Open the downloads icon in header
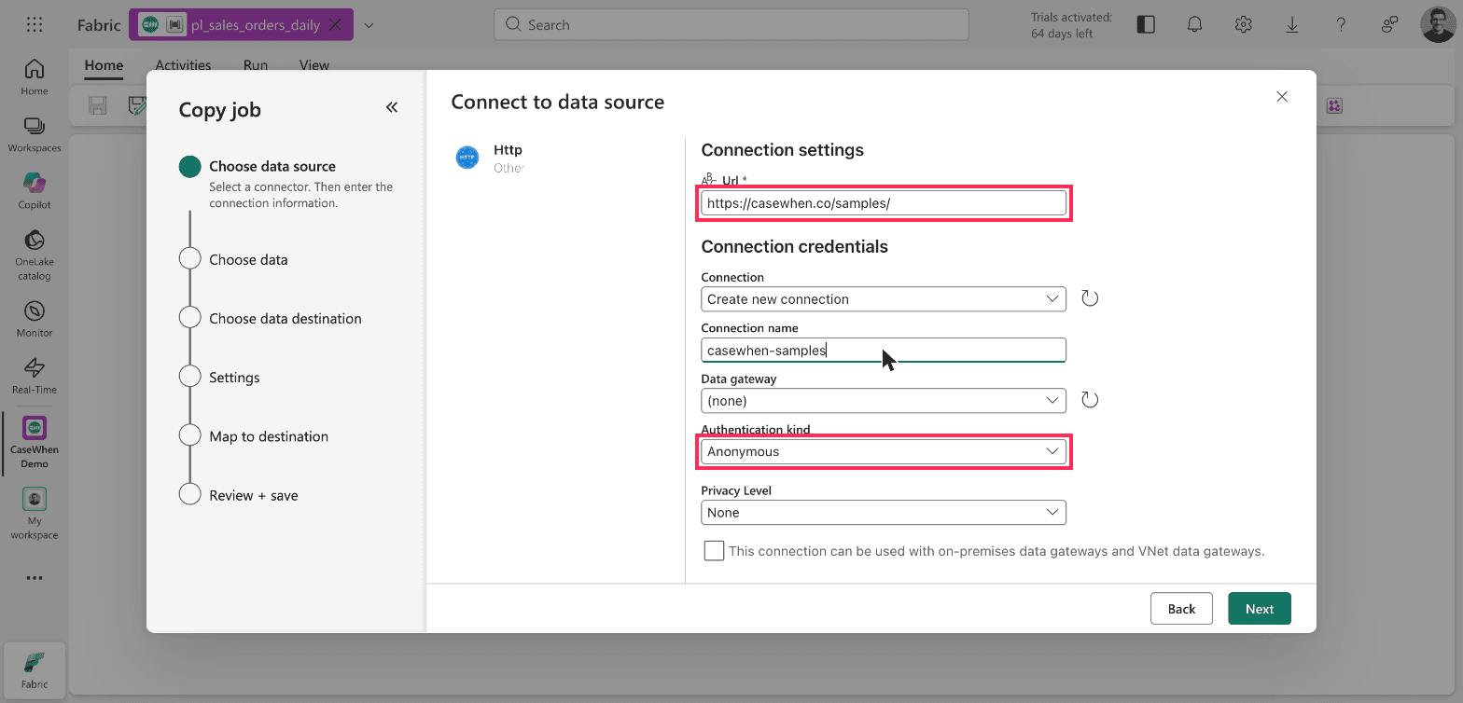Viewport: 1463px width, 703px height. coord(1292,25)
